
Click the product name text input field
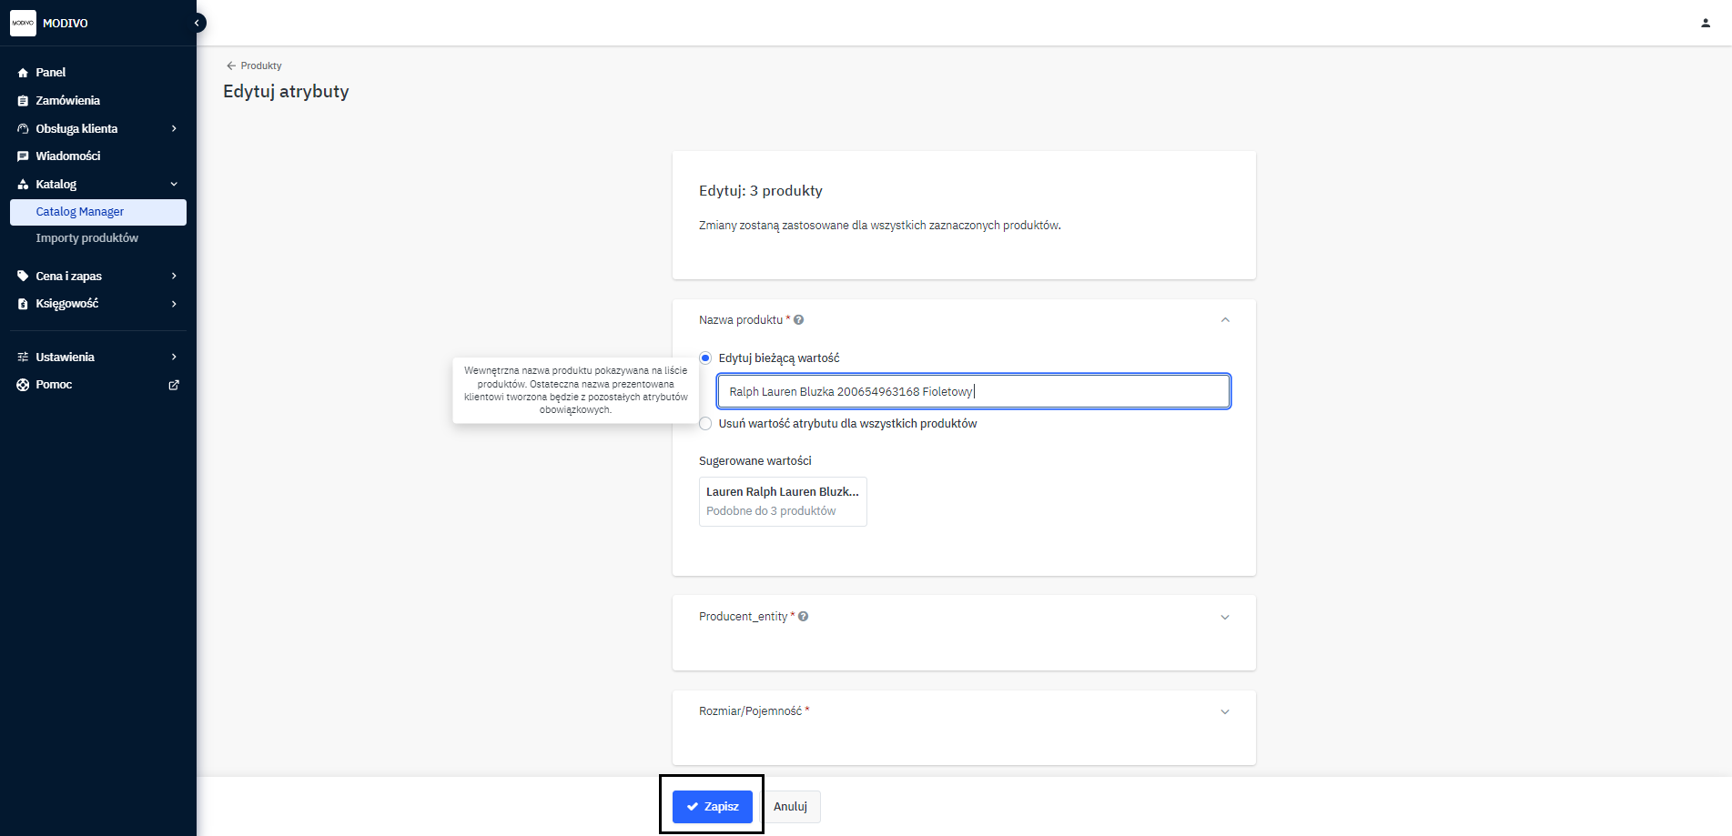pos(973,392)
